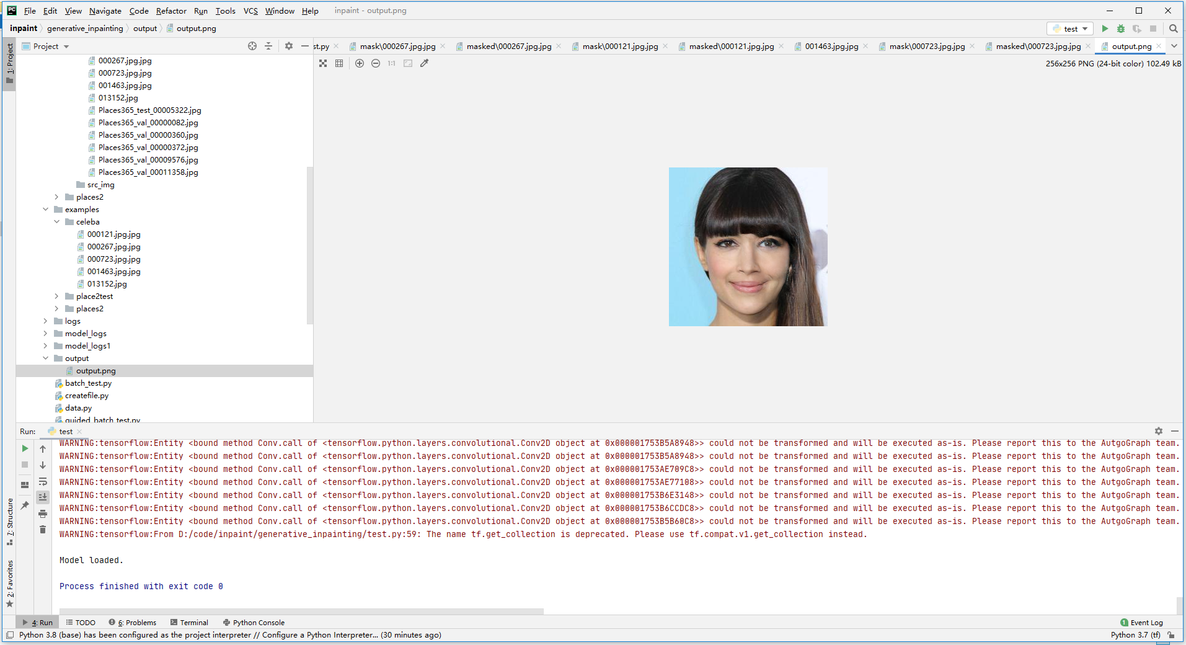This screenshot has width=1186, height=645.
Task: Click Locate file target icon in Project panel
Action: coord(252,46)
